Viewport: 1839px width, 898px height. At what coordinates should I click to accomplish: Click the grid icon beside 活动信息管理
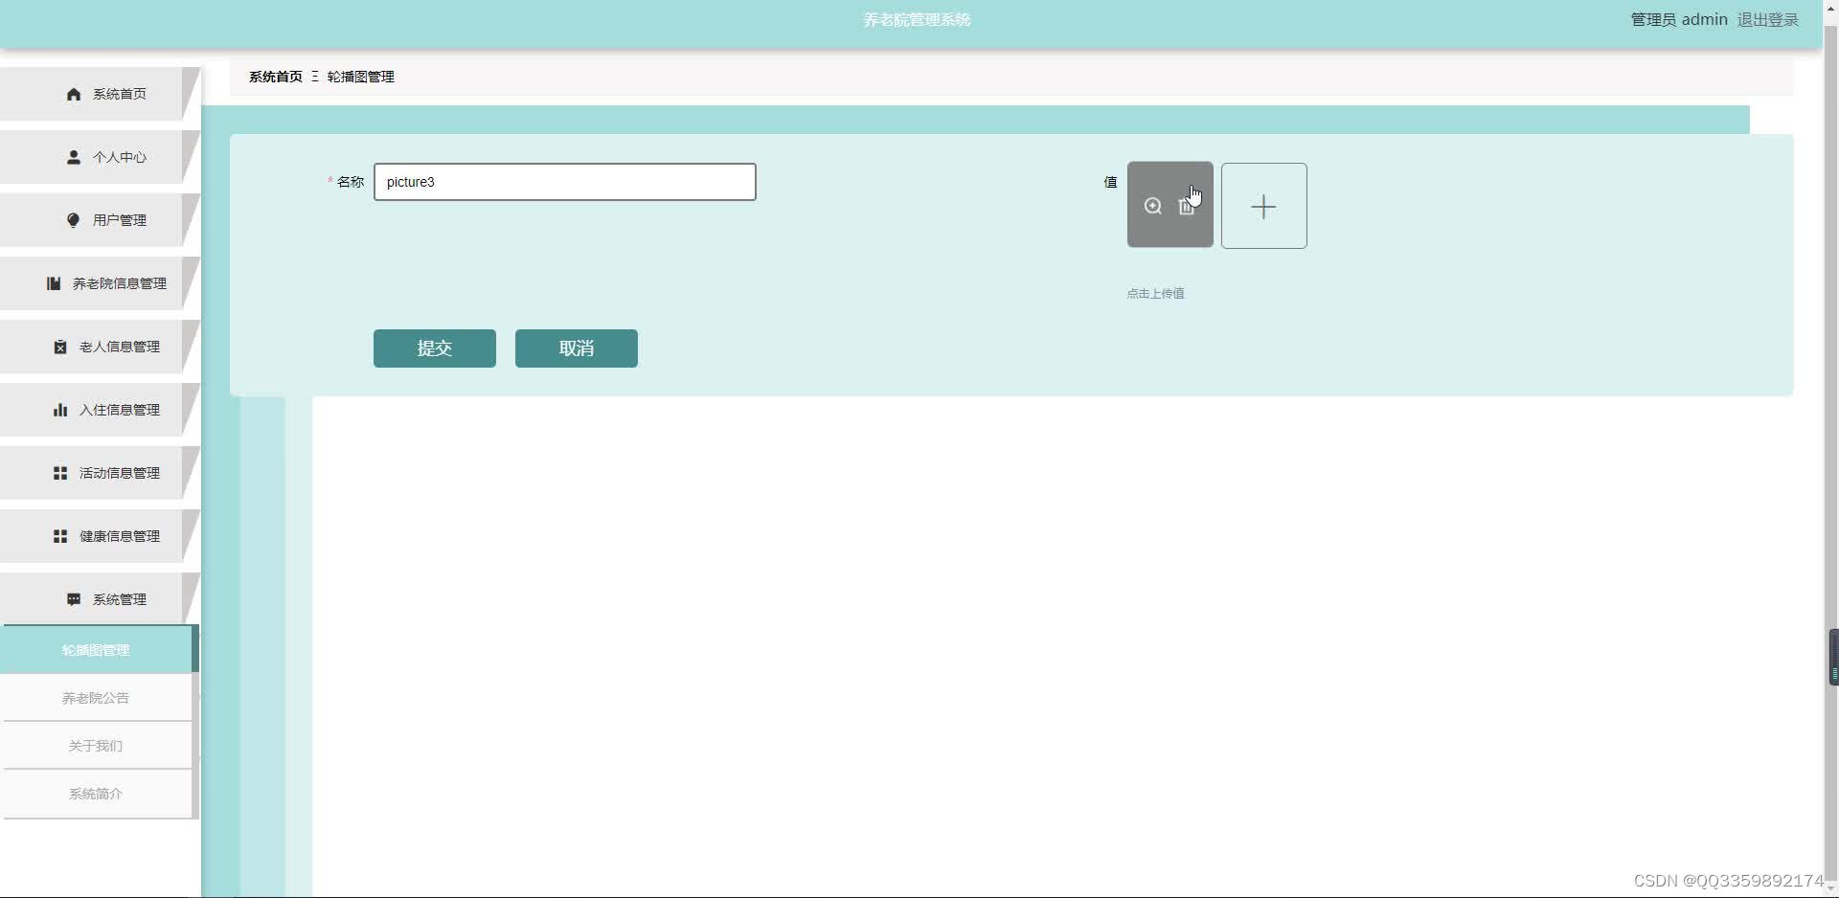click(x=60, y=473)
